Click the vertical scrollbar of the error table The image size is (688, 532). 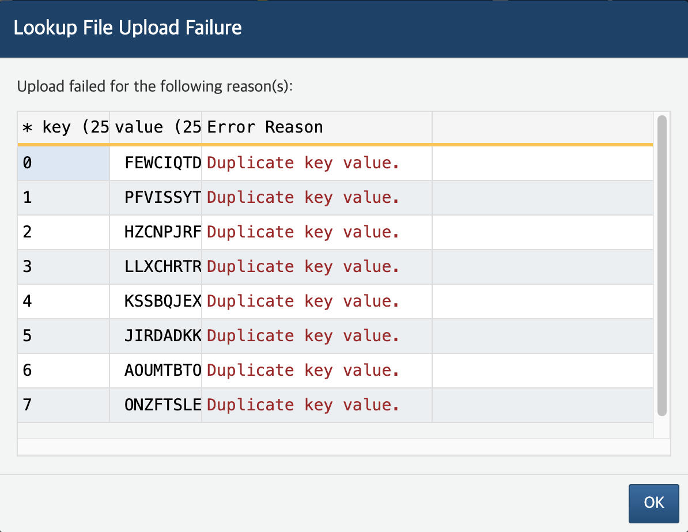[661, 266]
